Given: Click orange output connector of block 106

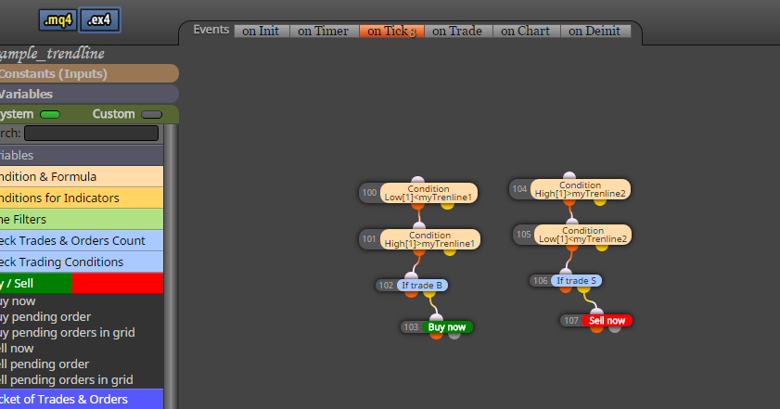Looking at the screenshot, I should click(566, 289).
